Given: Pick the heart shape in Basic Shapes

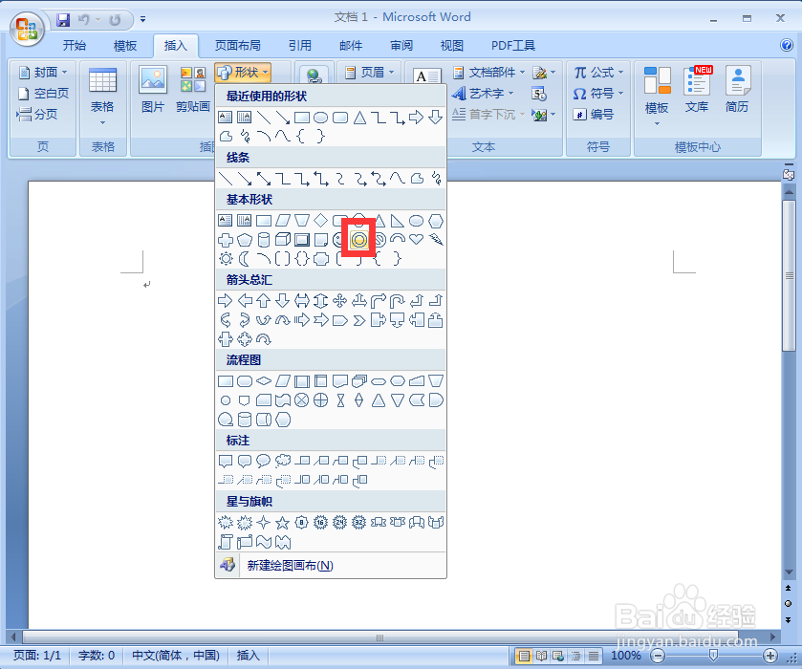Looking at the screenshot, I should point(417,239).
